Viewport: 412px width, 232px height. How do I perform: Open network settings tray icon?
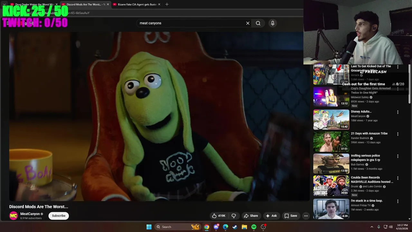[x=385, y=227]
